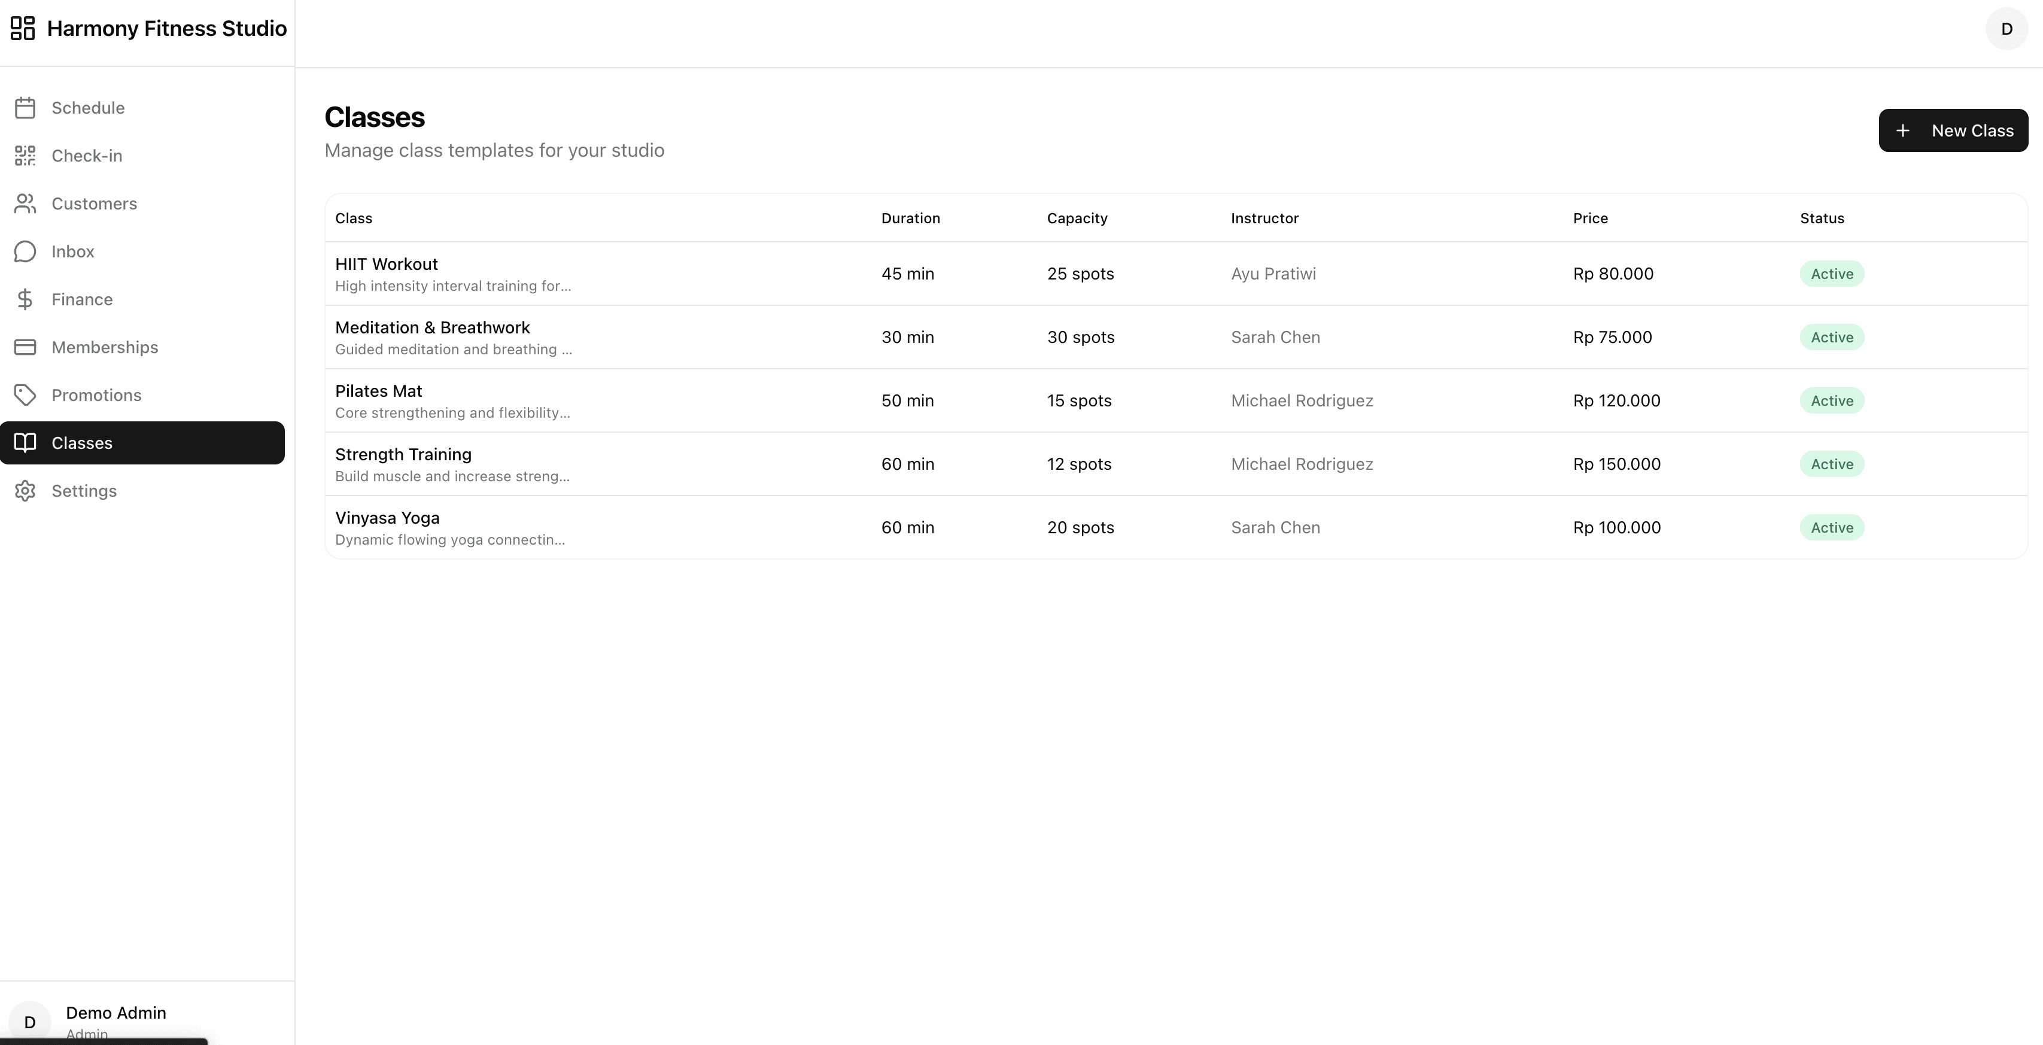Click the Active badge for Pilates Mat
The image size is (2043, 1045).
click(x=1831, y=400)
